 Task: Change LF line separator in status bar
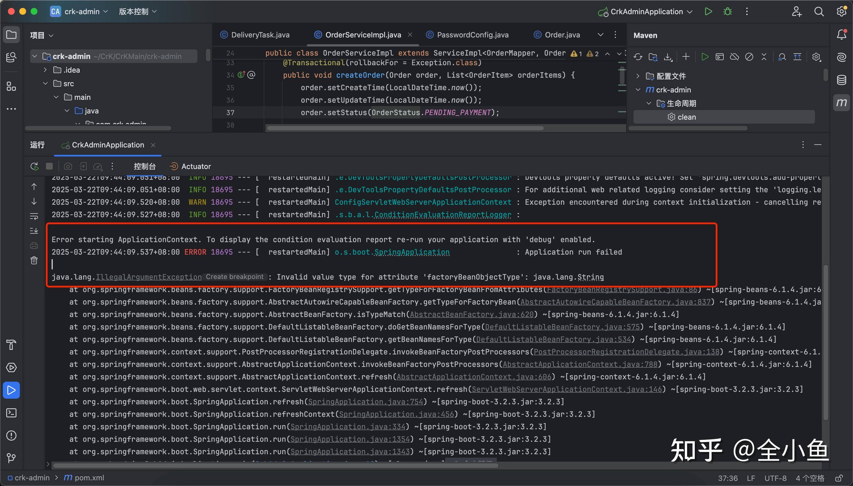pos(751,478)
